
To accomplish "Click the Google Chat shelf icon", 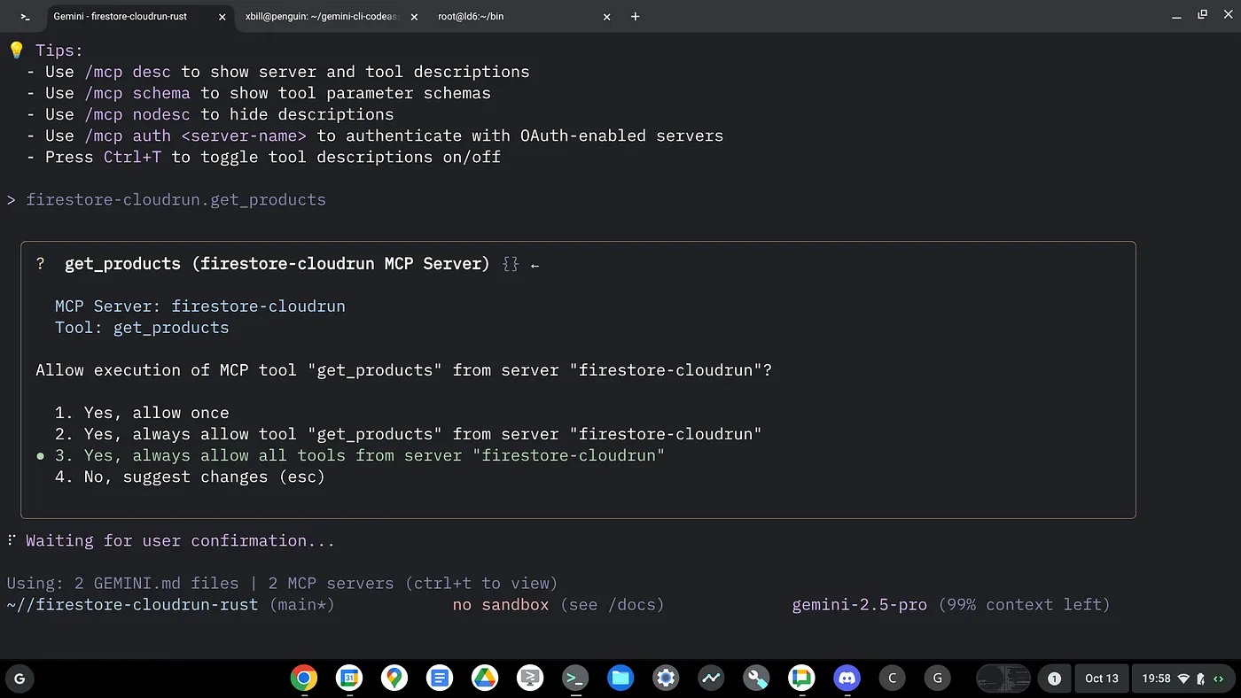I will point(801,679).
